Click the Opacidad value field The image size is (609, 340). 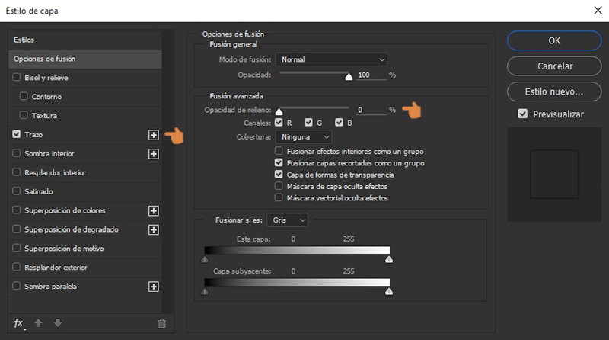tap(371, 75)
